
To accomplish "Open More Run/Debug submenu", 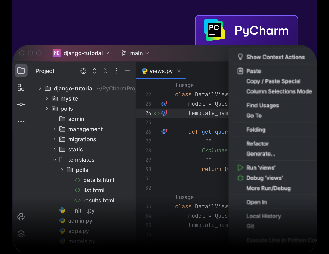I will (268, 188).
